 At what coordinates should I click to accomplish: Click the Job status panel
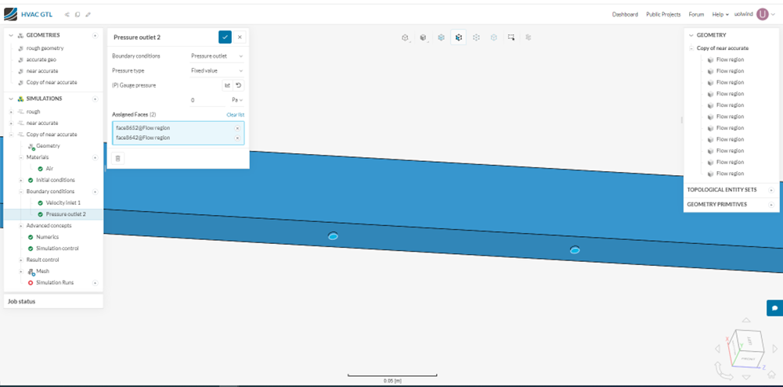[53, 301]
